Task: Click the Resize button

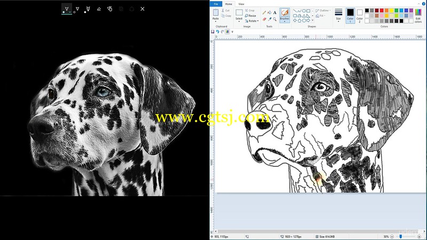Action: click(x=250, y=16)
